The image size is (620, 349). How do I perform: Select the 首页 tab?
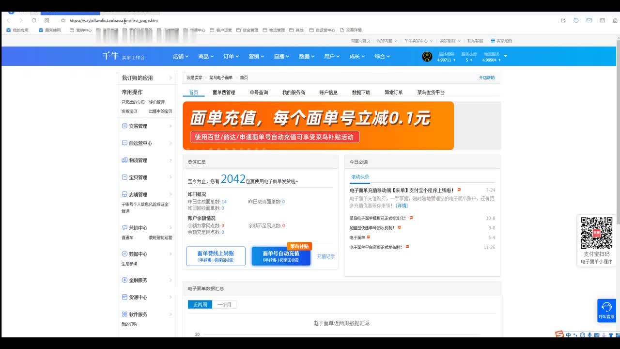(193, 93)
